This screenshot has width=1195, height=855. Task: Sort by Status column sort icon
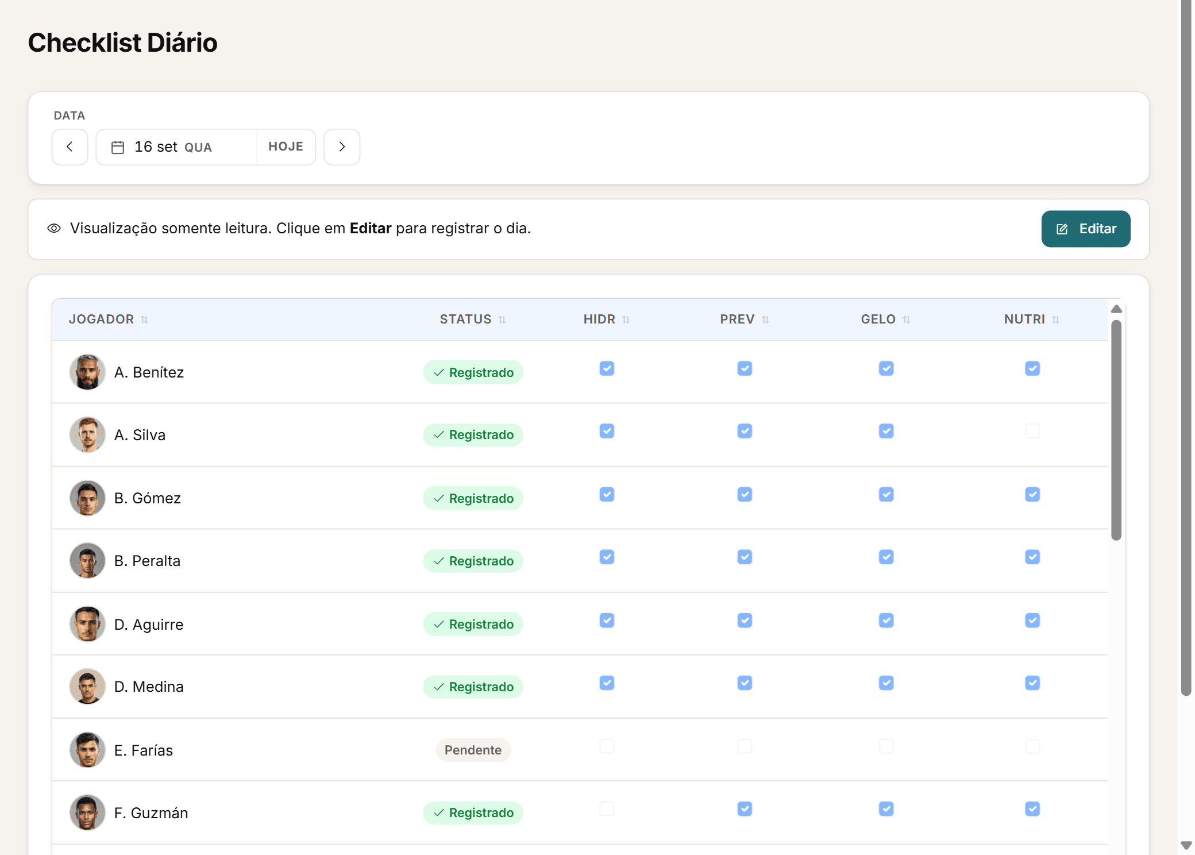click(x=502, y=319)
